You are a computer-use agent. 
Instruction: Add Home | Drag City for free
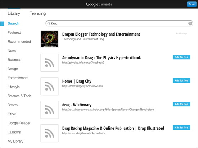pos(181,80)
